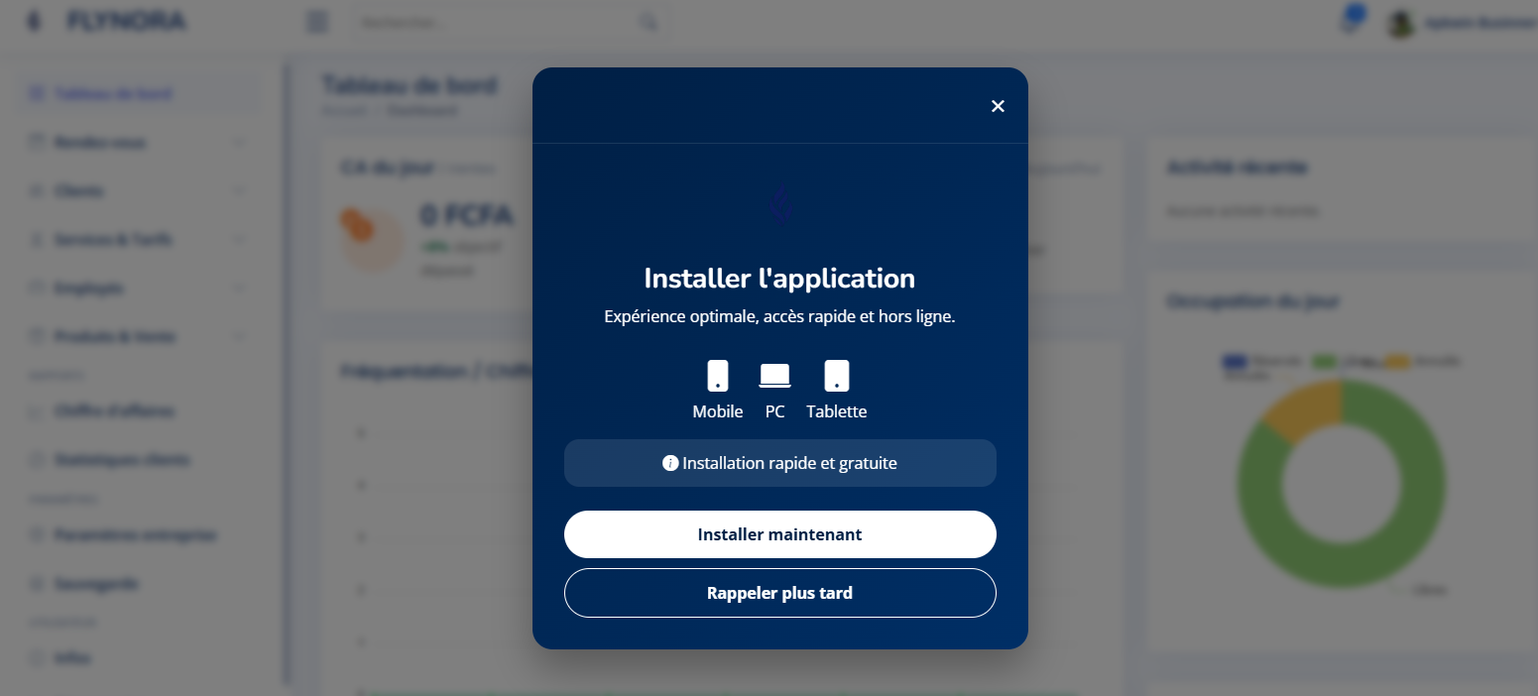Open notifications bell in background header
Screen dimensions: 1538x696
click(x=1350, y=23)
